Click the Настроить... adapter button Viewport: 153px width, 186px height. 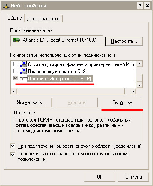point(124,41)
